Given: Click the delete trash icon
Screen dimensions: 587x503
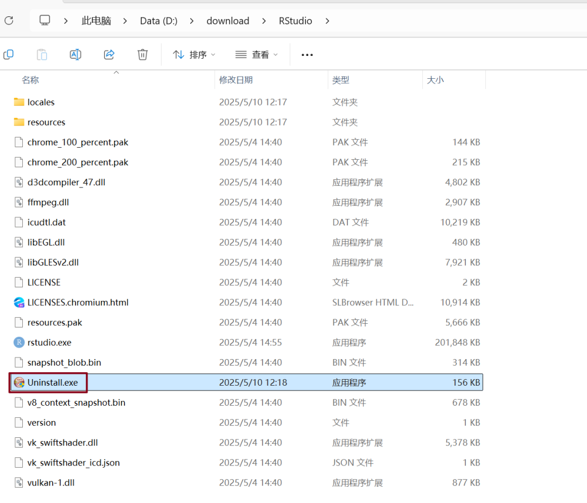Looking at the screenshot, I should point(142,55).
